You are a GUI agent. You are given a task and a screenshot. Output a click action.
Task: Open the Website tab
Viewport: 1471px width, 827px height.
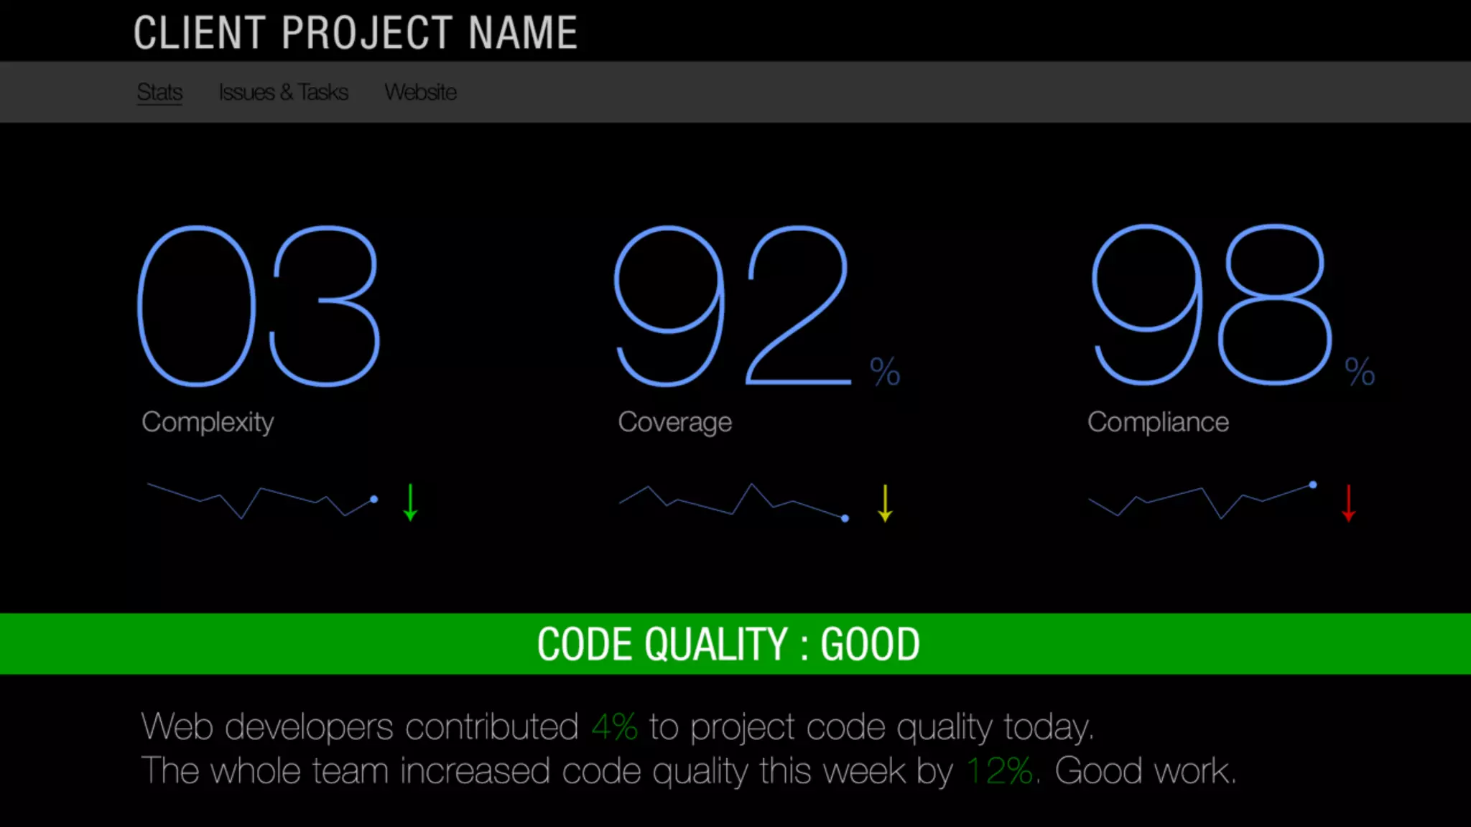420,92
